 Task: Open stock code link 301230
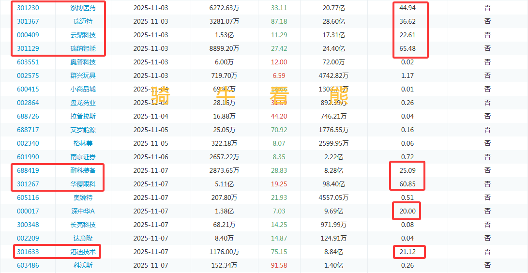pos(28,8)
